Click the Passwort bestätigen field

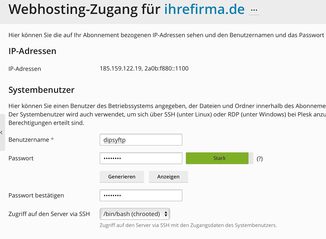141,195
